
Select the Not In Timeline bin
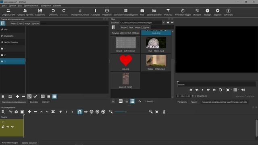point(12,42)
